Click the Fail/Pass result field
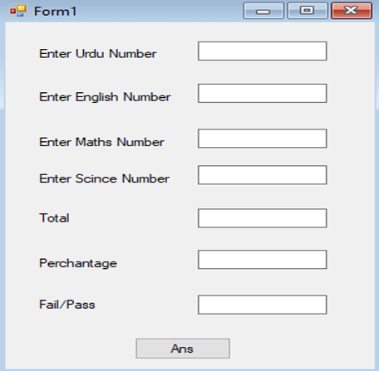Screen dimensions: 379x371 (x=263, y=305)
